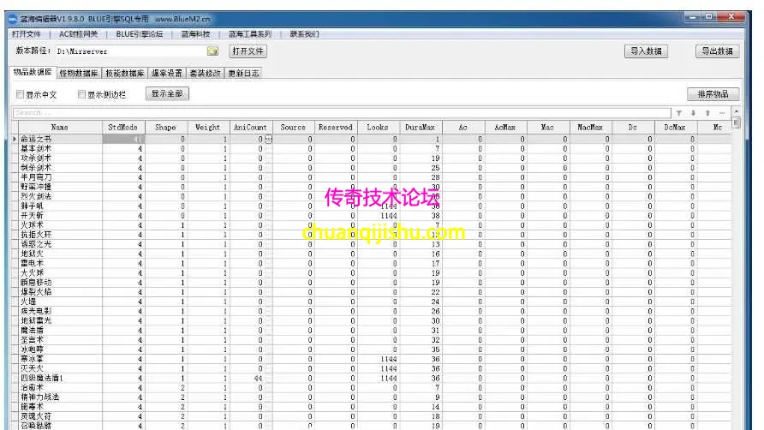This screenshot has height=430, width=764.
Task: Click the small editor icon in AniCount cell
Action: click(x=268, y=139)
